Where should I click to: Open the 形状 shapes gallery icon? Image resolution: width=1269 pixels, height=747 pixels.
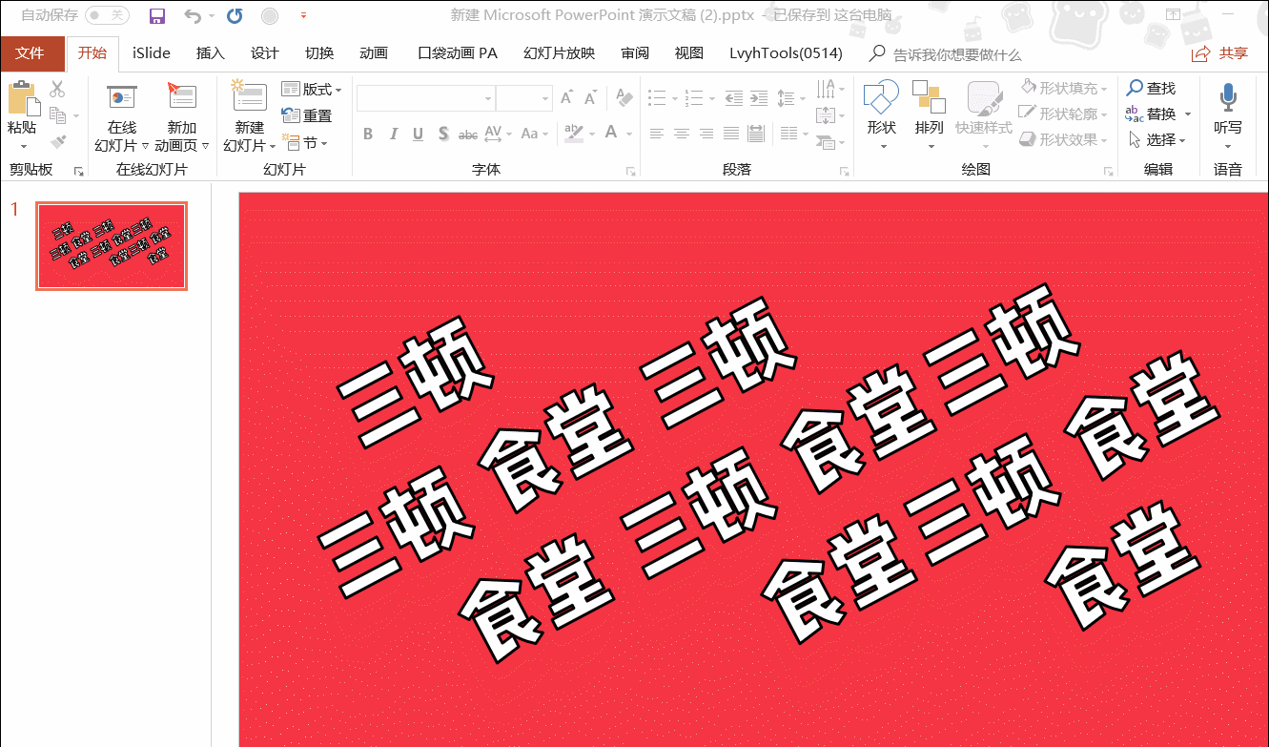881,98
